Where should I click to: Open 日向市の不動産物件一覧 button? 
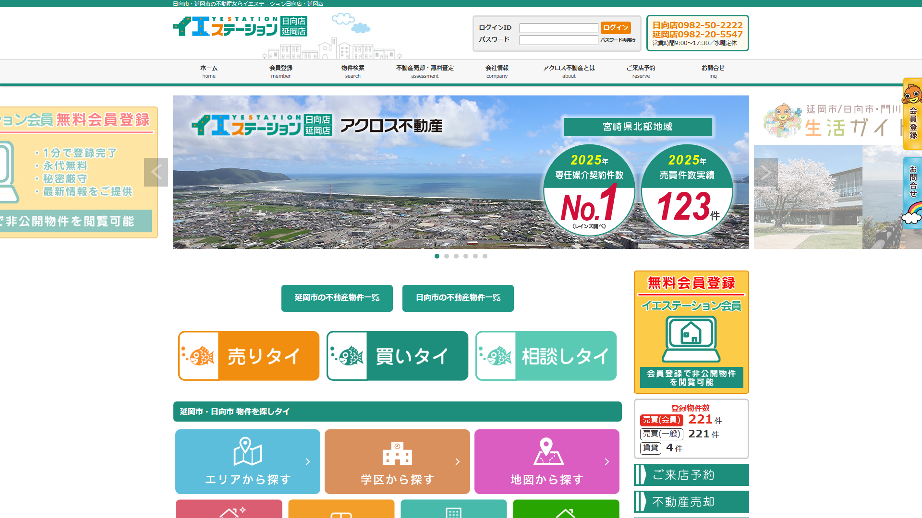(458, 298)
